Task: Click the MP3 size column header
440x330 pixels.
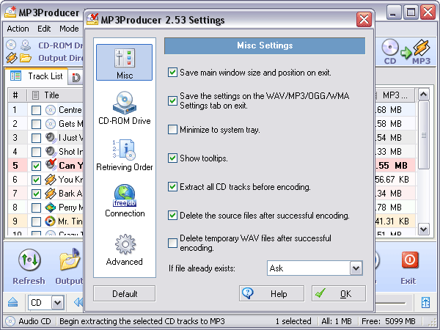Action: pos(395,95)
